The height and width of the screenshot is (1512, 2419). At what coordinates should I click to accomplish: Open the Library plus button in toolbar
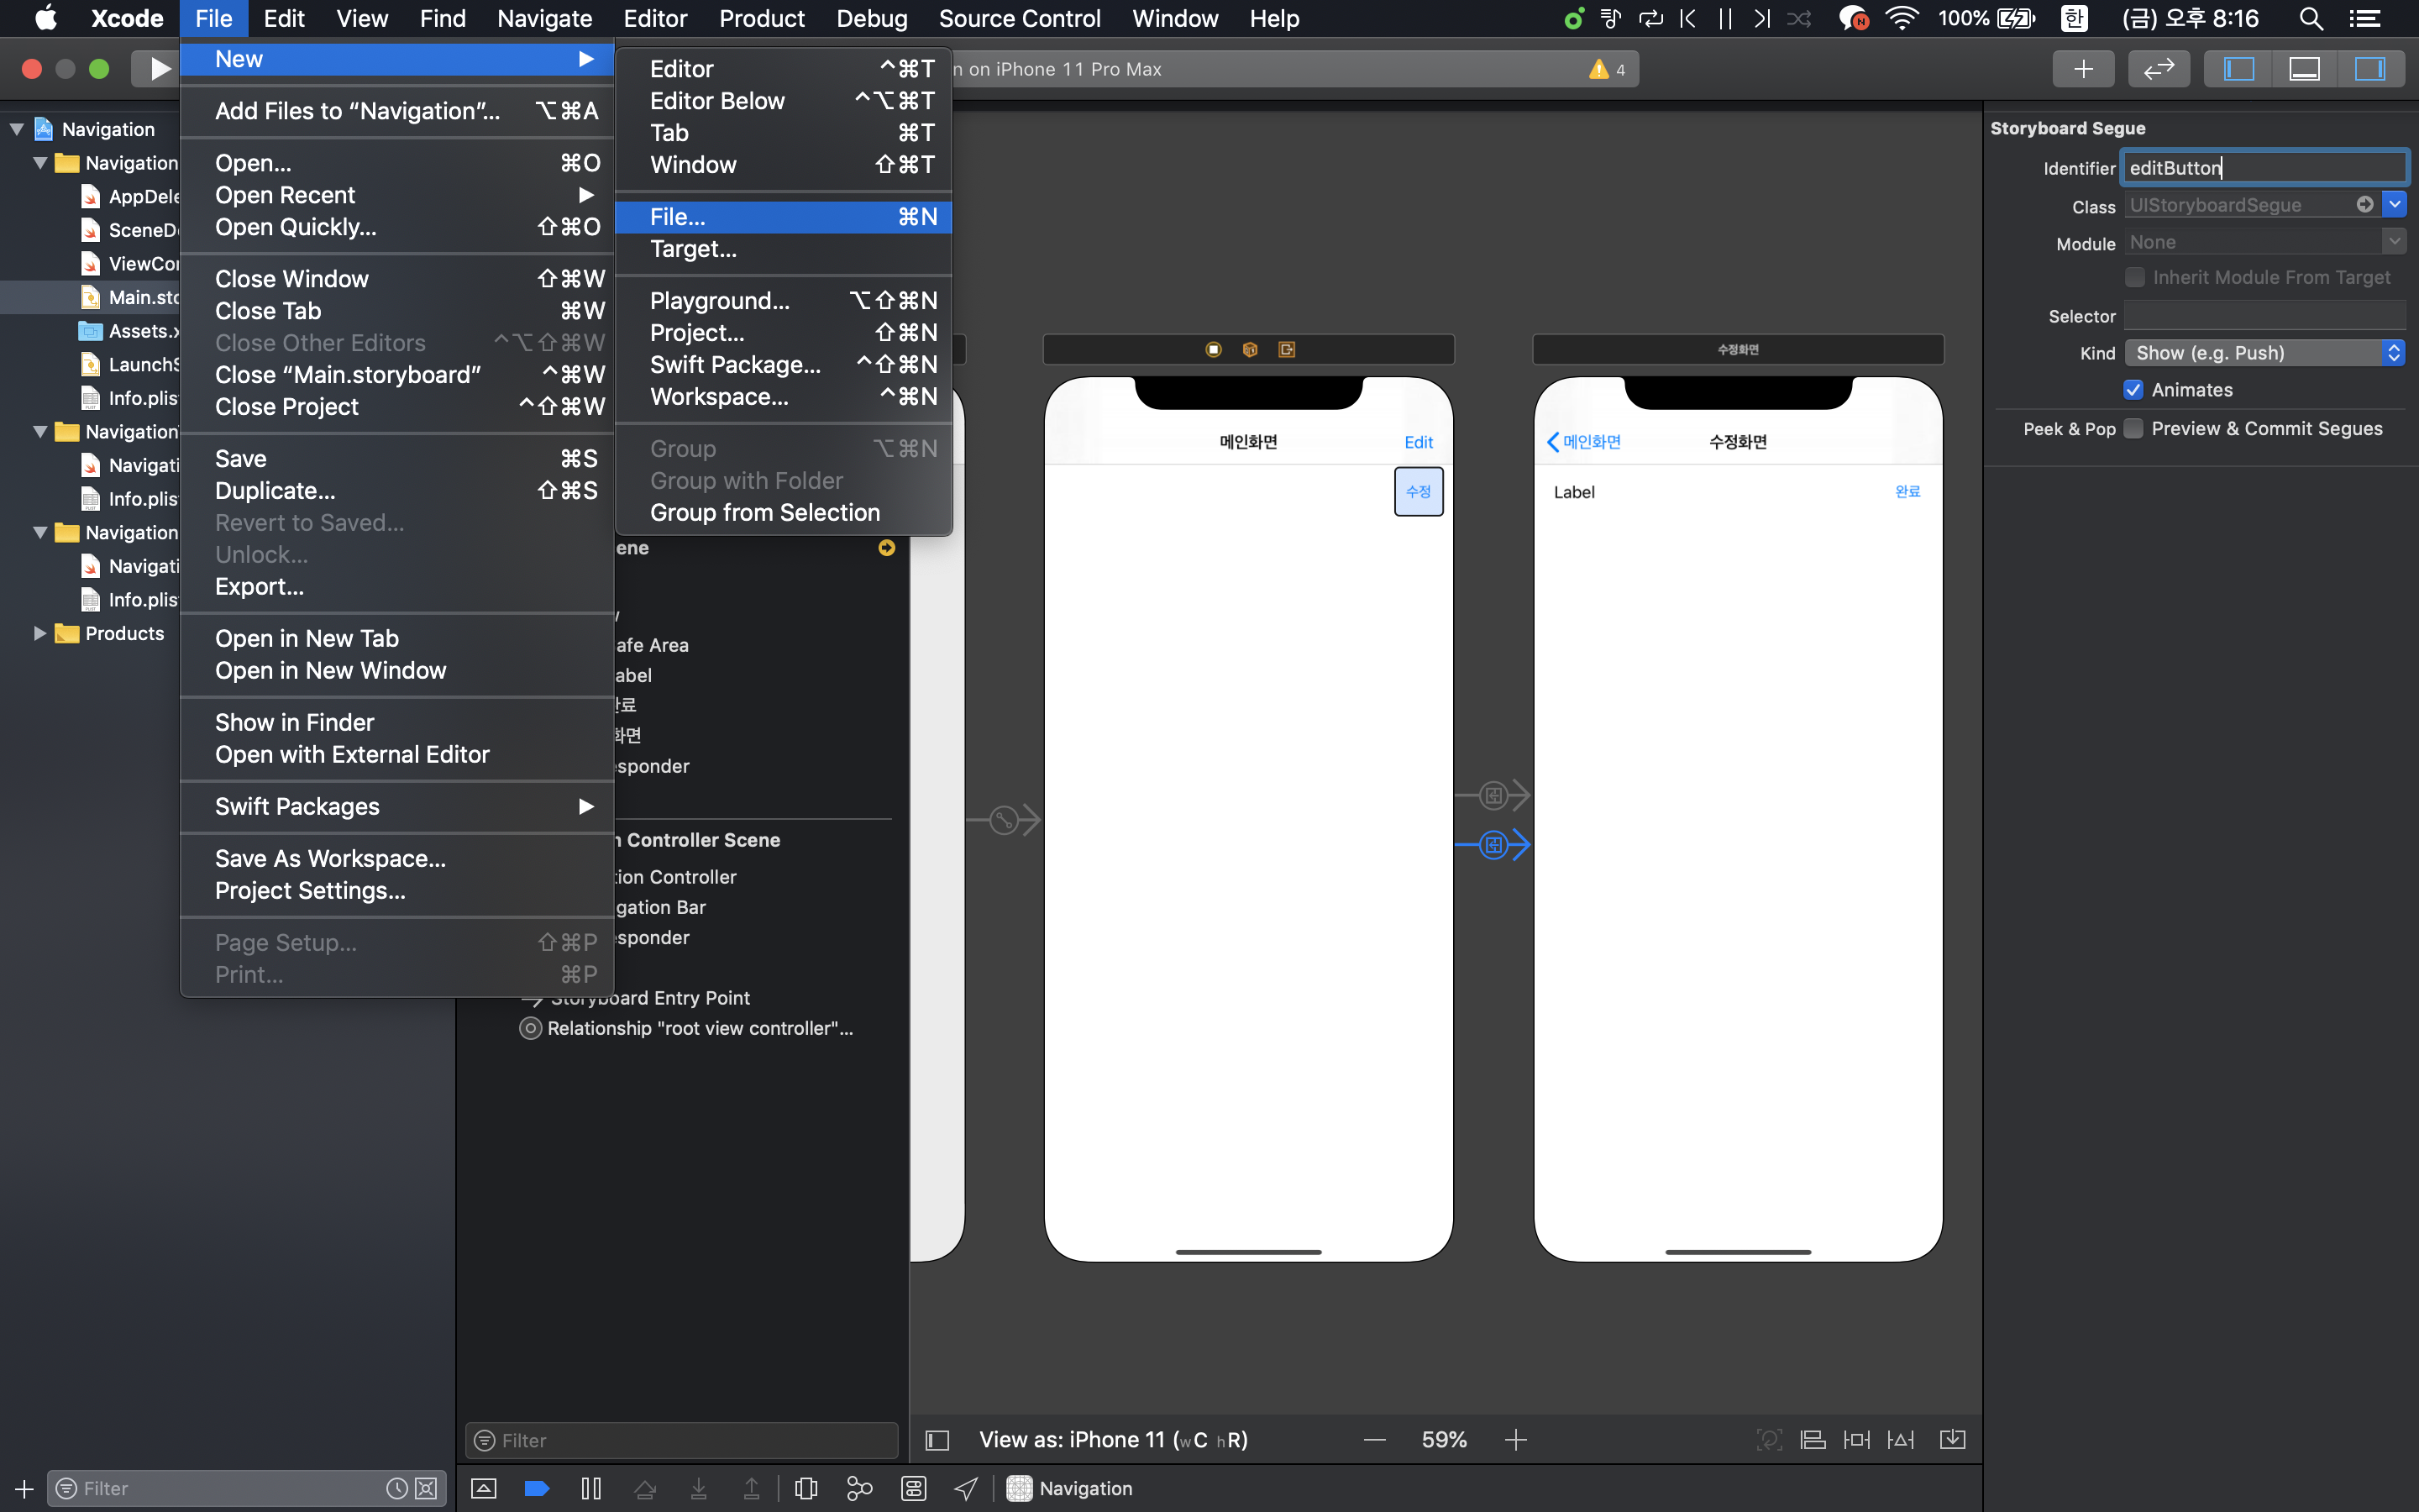point(2083,68)
